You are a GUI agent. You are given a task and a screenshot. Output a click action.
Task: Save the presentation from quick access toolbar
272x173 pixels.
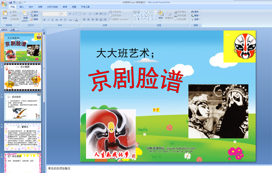(x=10, y=2)
